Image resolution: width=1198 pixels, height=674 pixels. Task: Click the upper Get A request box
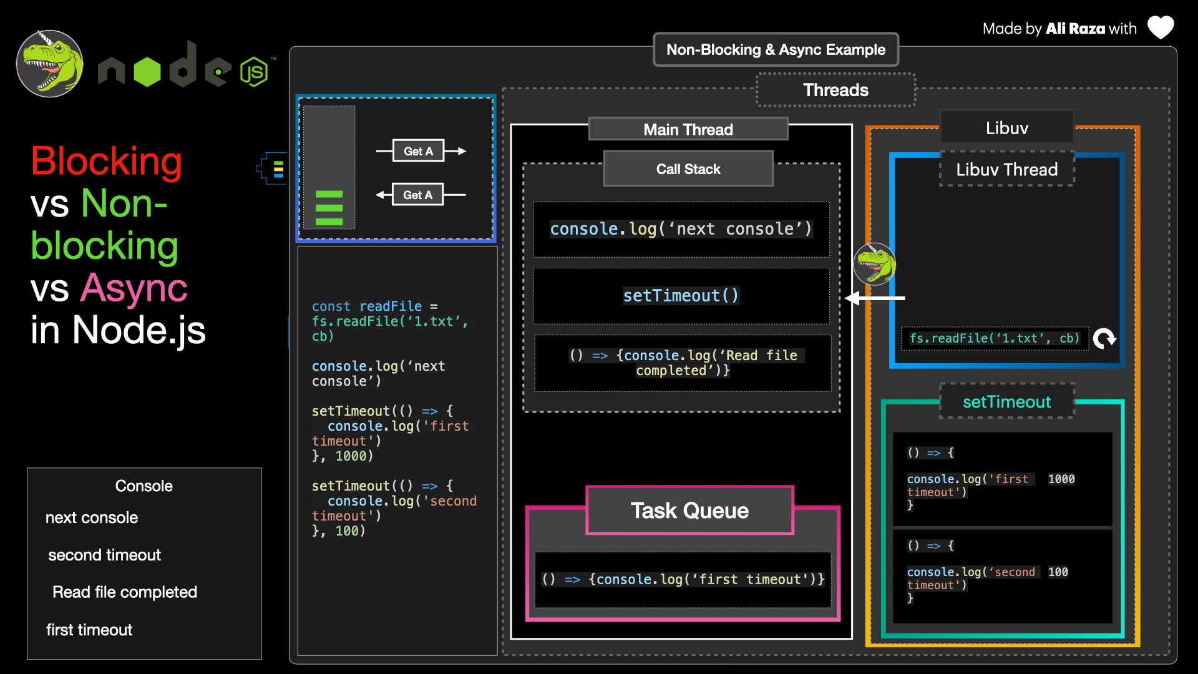(x=418, y=151)
